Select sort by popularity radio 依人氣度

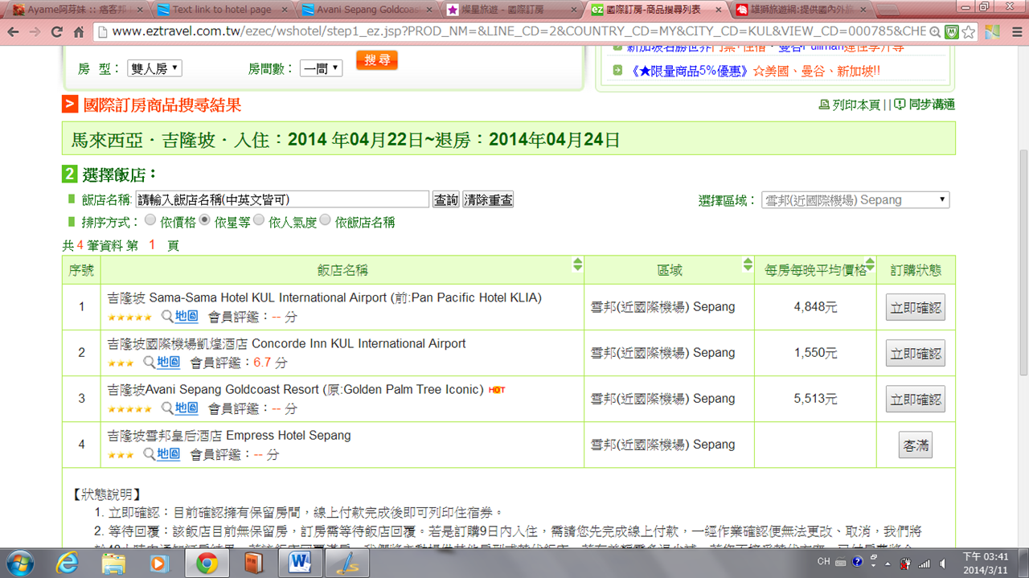coord(259,219)
